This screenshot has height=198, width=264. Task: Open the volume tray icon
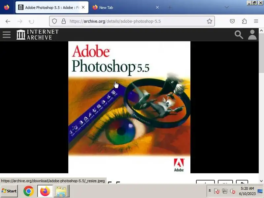pyautogui.click(x=233, y=191)
